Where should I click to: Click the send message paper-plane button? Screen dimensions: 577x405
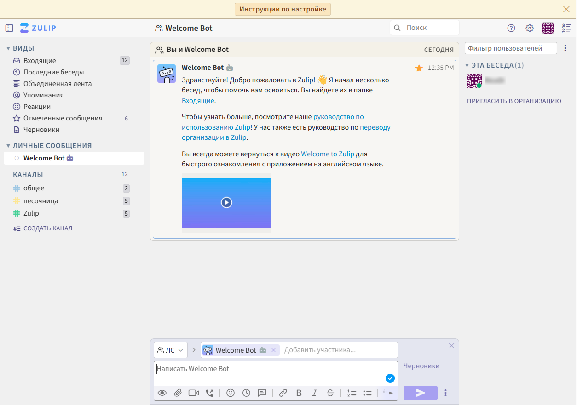(x=421, y=393)
